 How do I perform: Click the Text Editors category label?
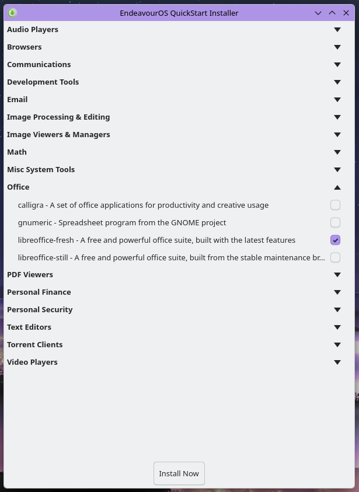click(29, 327)
